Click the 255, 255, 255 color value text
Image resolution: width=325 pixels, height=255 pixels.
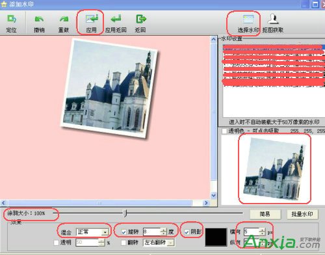(x=307, y=131)
